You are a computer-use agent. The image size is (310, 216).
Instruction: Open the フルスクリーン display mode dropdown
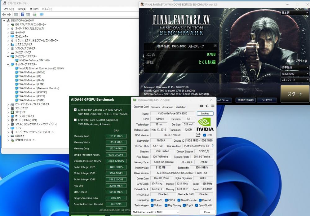(x=294, y=80)
